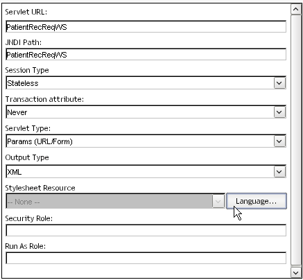Screen dimensions: 303x280
Task: Click the Transaction attribute label text
Action: [x=44, y=99]
